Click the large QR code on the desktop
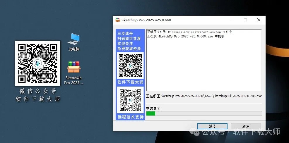Image resolution: width=289 pixels, height=143 pixels. 37,63
